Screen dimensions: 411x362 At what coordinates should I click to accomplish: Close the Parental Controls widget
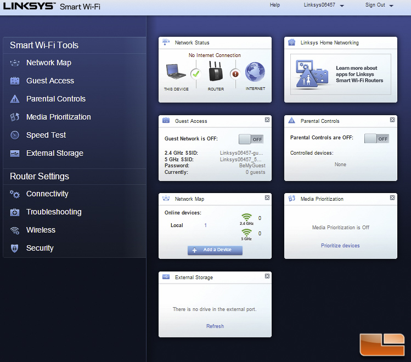click(x=392, y=120)
